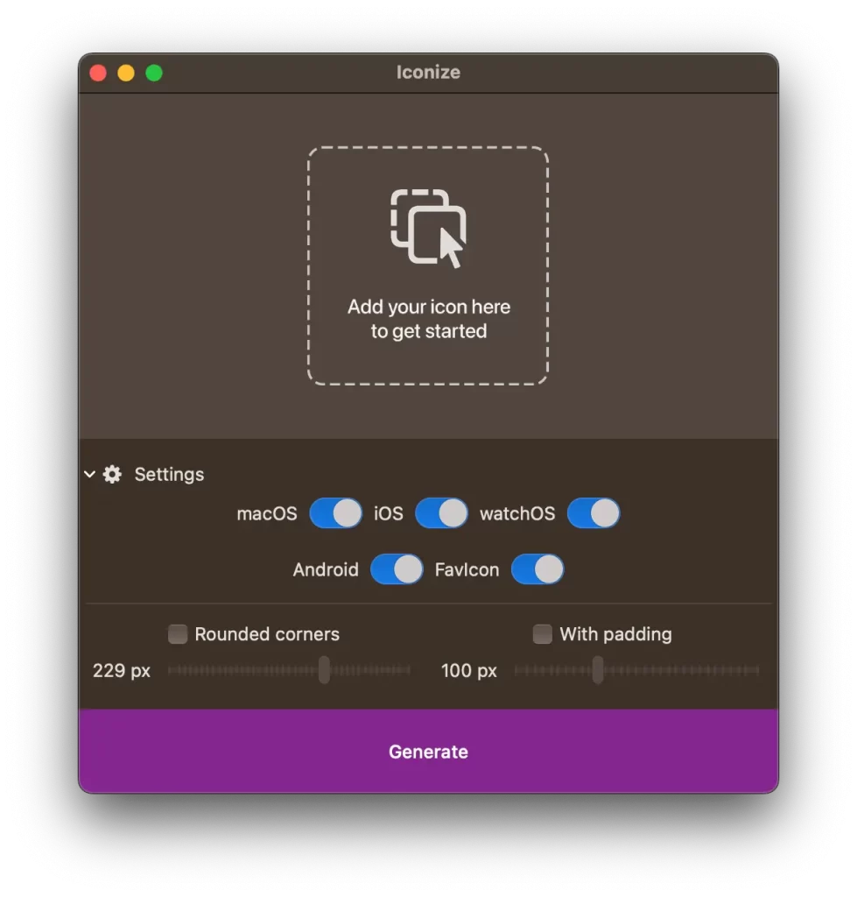The width and height of the screenshot is (857, 897).
Task: Toggle off Android icon export
Action: coord(397,569)
